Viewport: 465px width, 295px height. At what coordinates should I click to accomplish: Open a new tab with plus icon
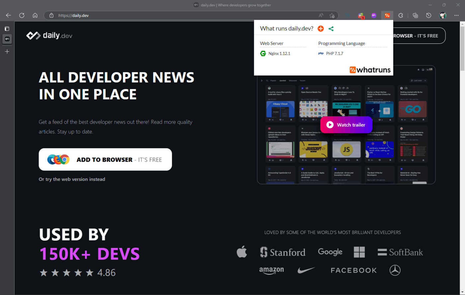coord(7,51)
